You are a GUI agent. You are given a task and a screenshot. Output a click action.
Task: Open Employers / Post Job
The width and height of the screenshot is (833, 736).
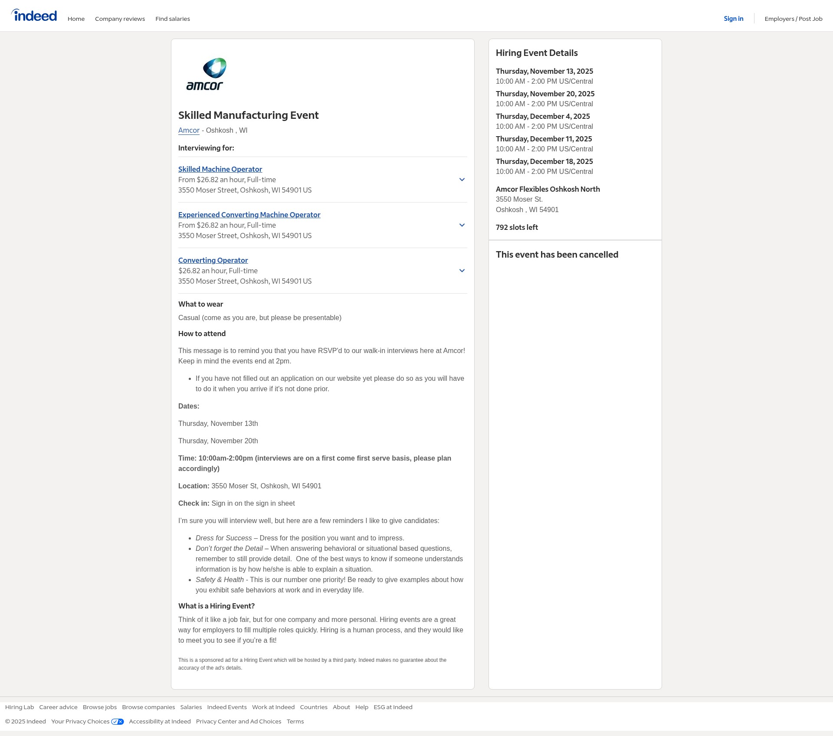pos(793,19)
